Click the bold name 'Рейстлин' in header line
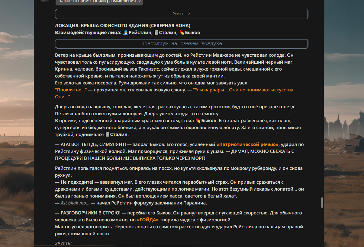Screen dimensions: 364x247 pos(140,33)
